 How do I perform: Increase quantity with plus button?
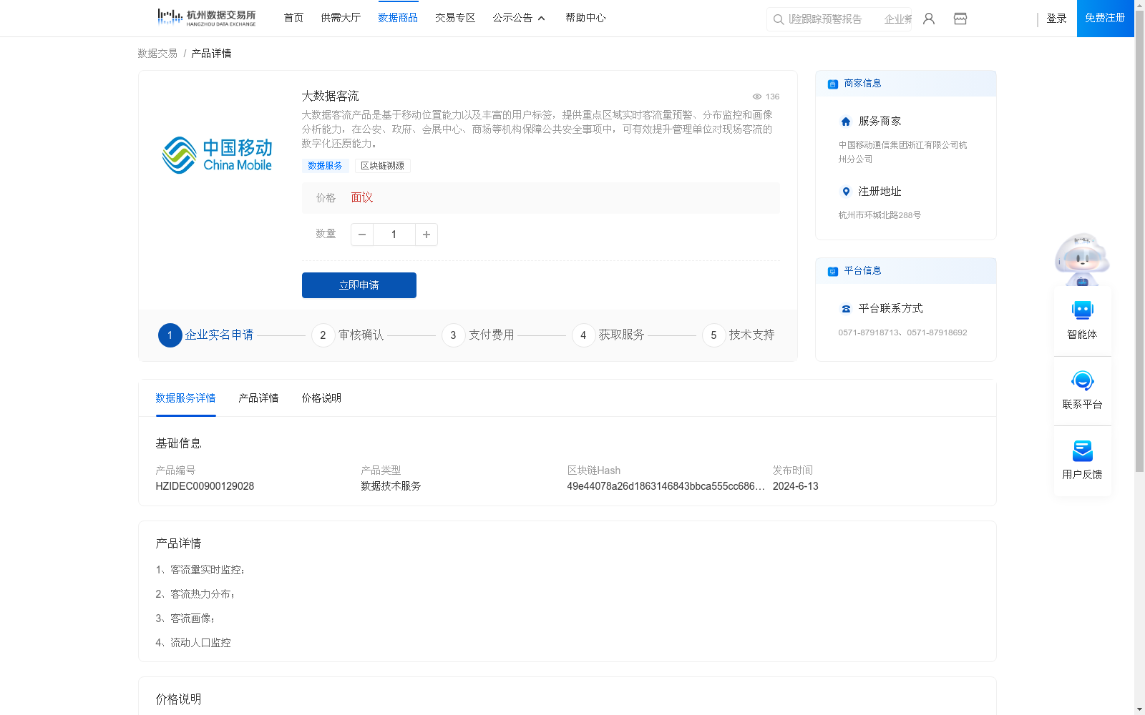pyautogui.click(x=427, y=235)
